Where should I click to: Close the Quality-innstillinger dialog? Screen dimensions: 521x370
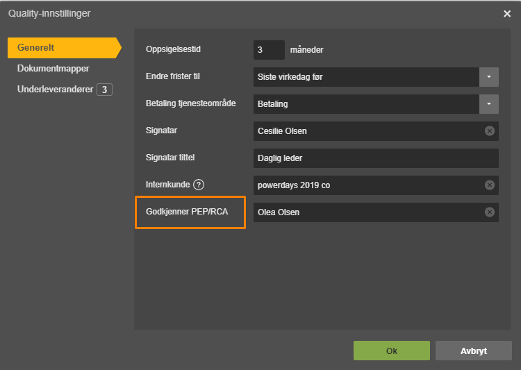(x=507, y=14)
